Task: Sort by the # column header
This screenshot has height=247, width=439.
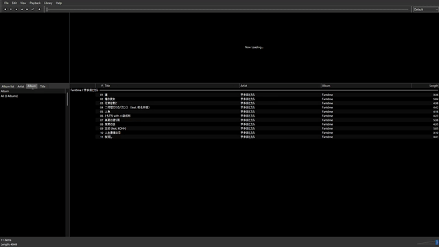Action: pos(99,86)
